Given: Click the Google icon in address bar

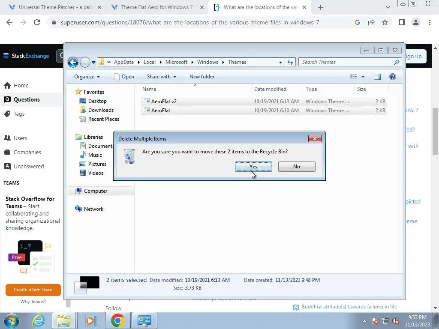Looking at the screenshot, I should (x=357, y=22).
